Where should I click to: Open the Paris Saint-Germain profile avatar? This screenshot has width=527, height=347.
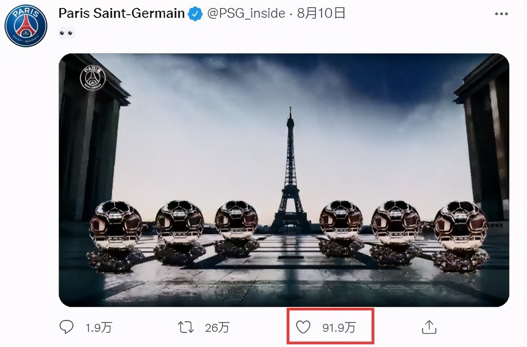[x=25, y=26]
